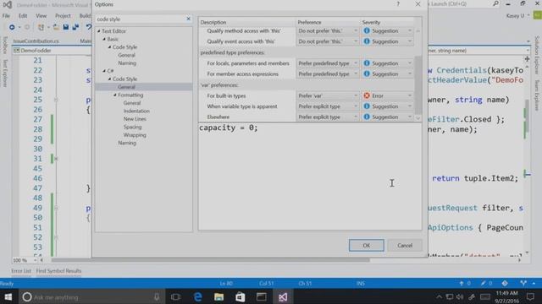Collapse the Formatting tree node
Viewport: 542px width, 304px height.
[115, 95]
